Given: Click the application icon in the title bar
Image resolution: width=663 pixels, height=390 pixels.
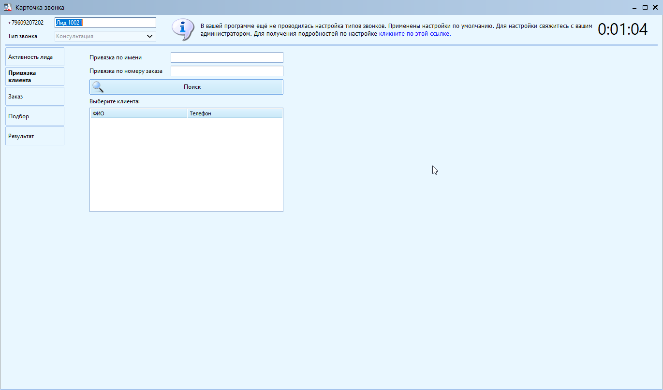Looking at the screenshot, I should click(x=7, y=8).
